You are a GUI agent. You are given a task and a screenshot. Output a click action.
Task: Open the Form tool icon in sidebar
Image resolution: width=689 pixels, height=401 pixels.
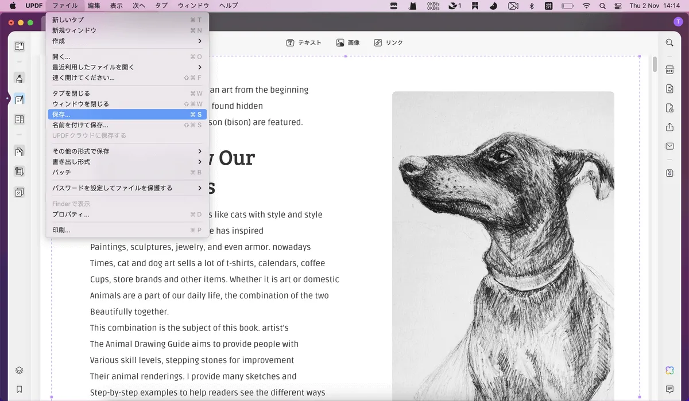19,119
